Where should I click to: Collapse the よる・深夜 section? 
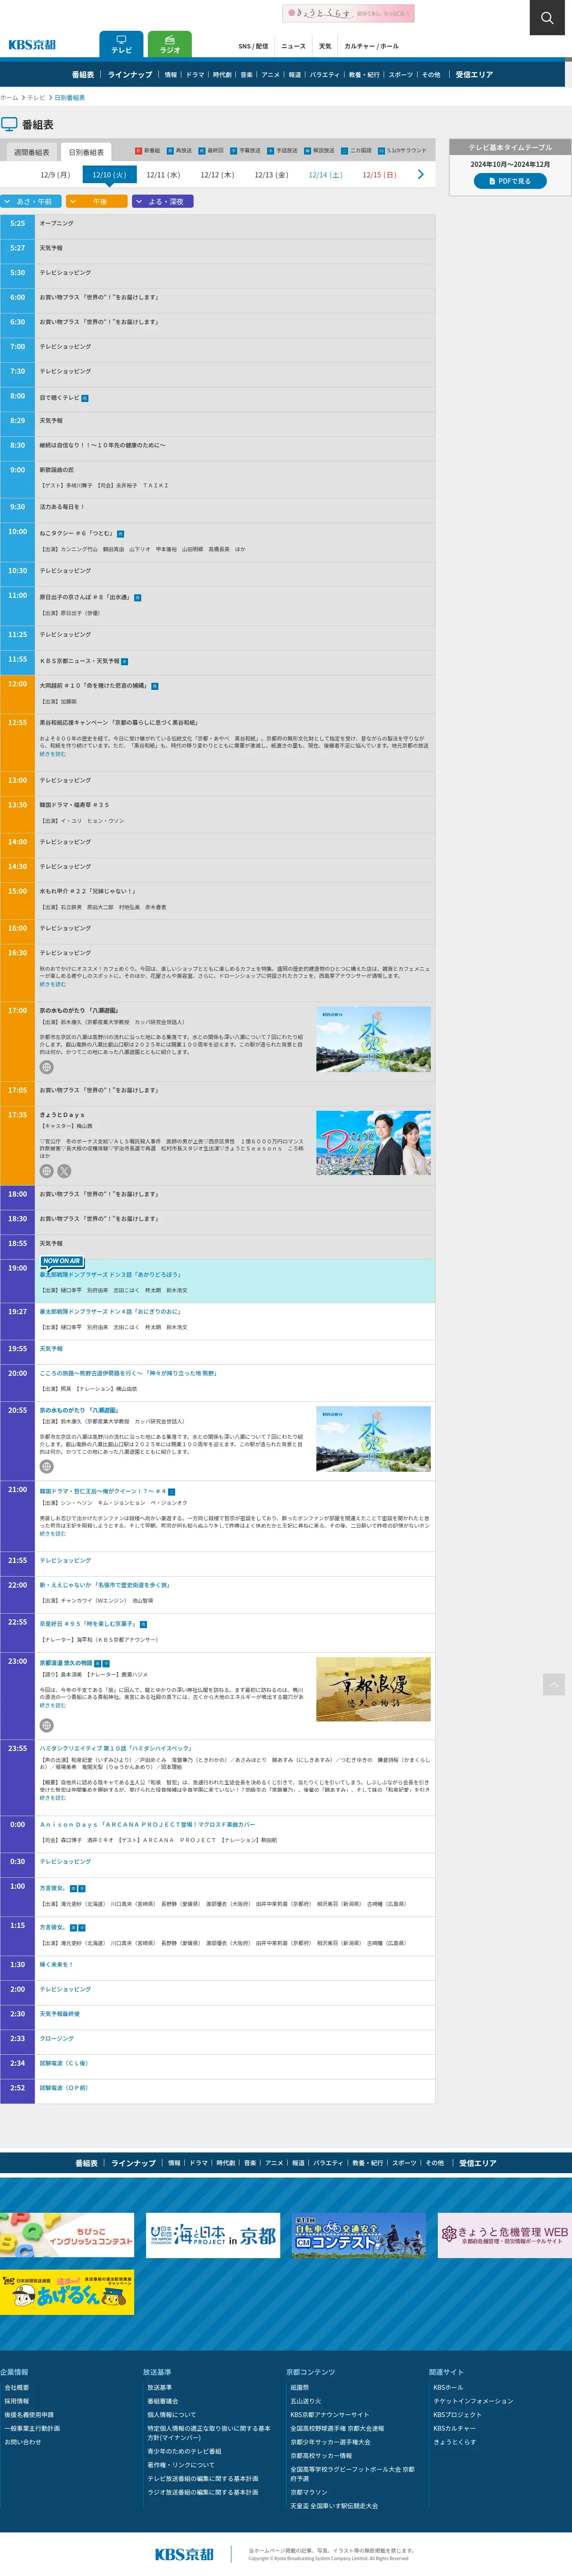click(x=163, y=202)
